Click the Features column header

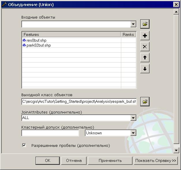tap(71, 34)
